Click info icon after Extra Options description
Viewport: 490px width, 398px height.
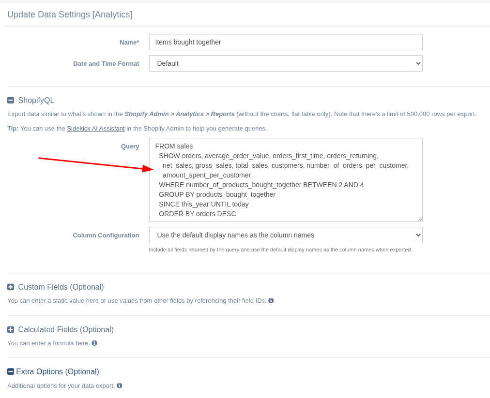click(x=120, y=386)
